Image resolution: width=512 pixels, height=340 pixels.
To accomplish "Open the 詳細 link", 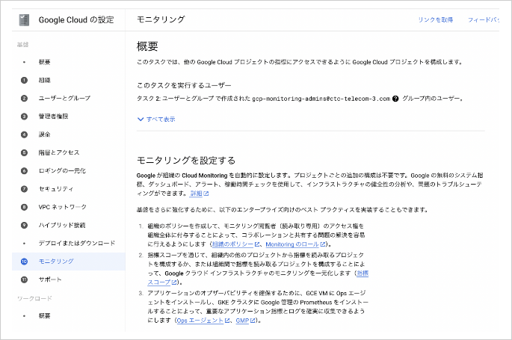I will 197,194.
